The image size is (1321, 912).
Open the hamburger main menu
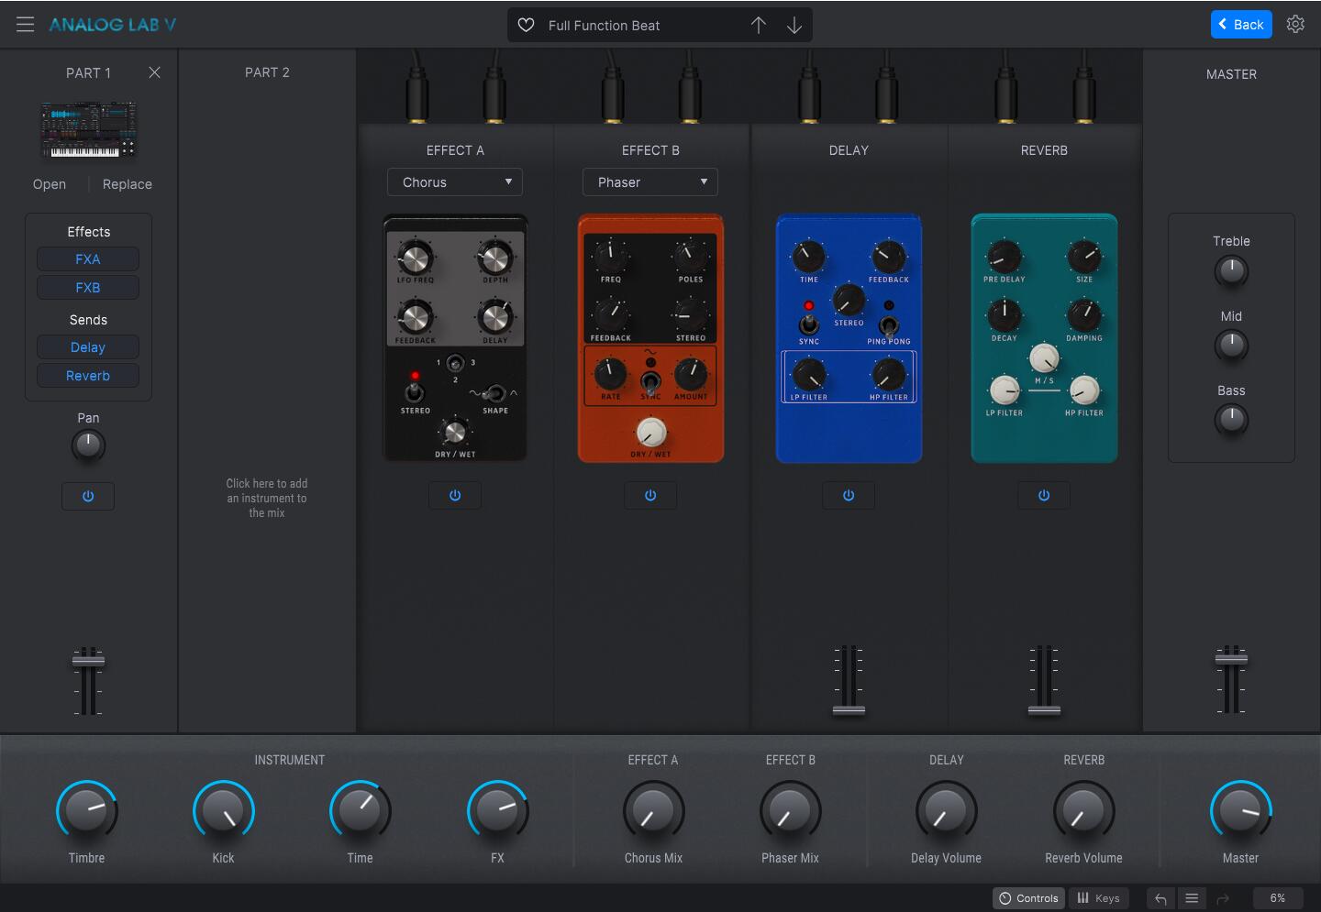pos(25,25)
